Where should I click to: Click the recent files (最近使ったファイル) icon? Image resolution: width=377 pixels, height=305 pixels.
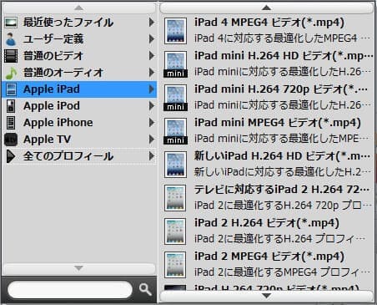coord(11,23)
